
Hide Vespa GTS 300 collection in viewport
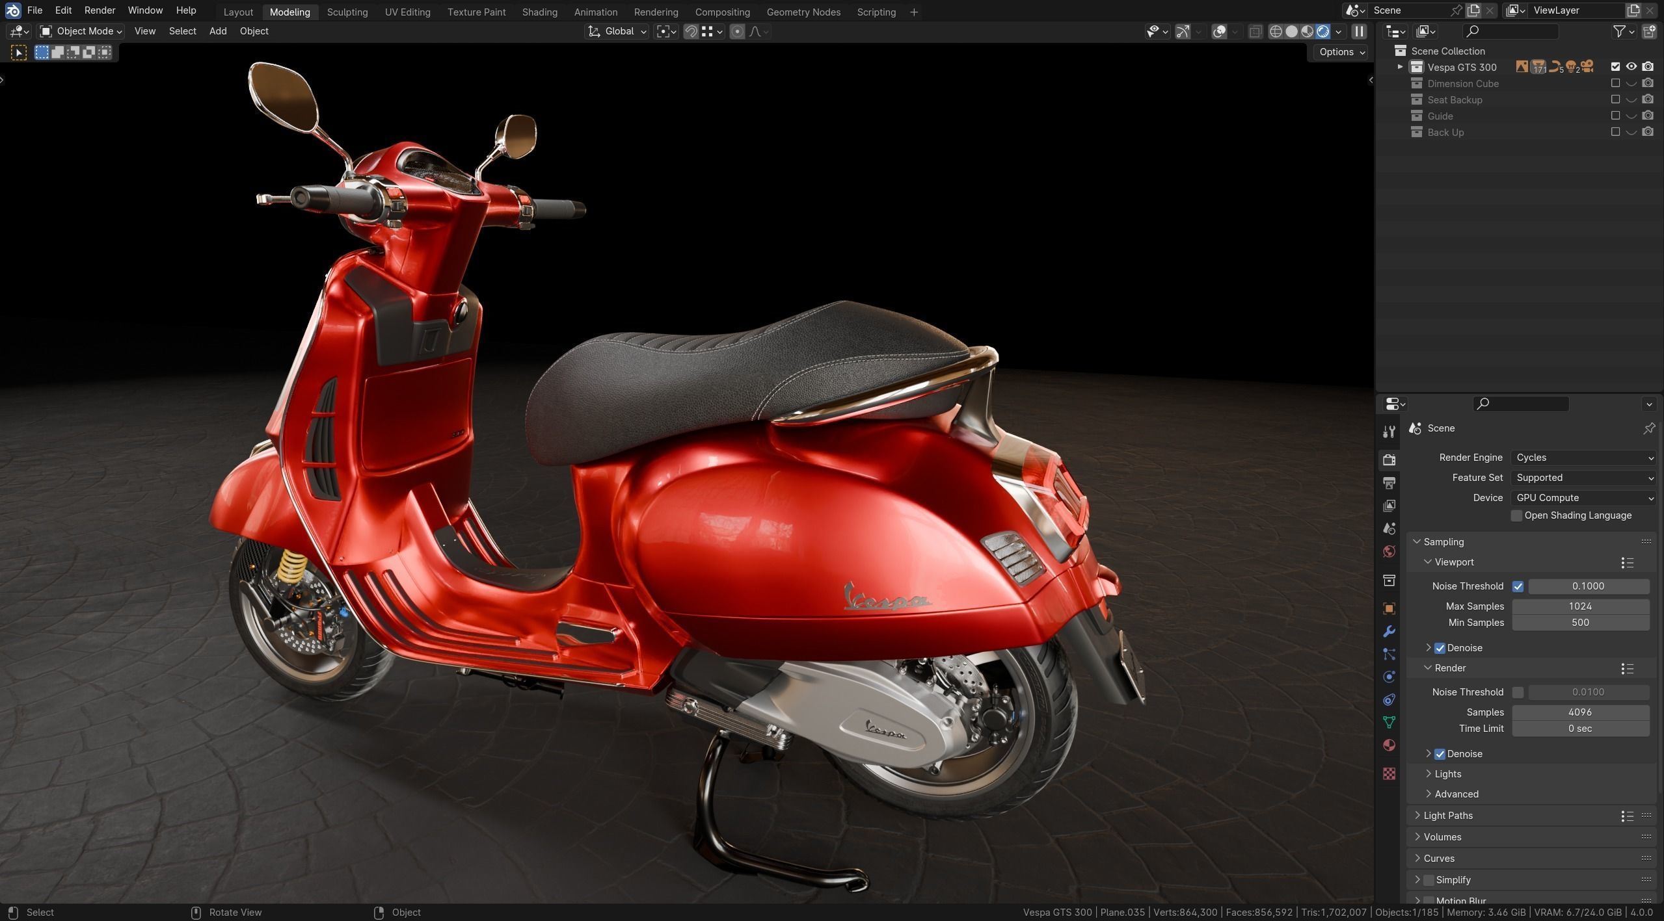click(x=1631, y=67)
